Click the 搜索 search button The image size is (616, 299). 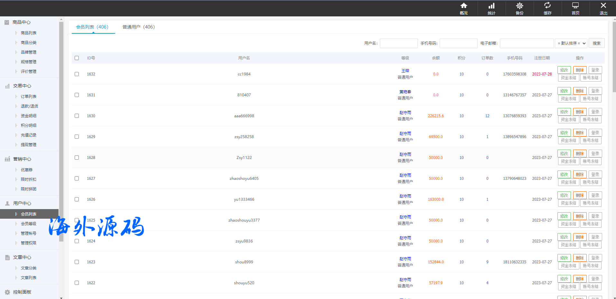(x=596, y=43)
